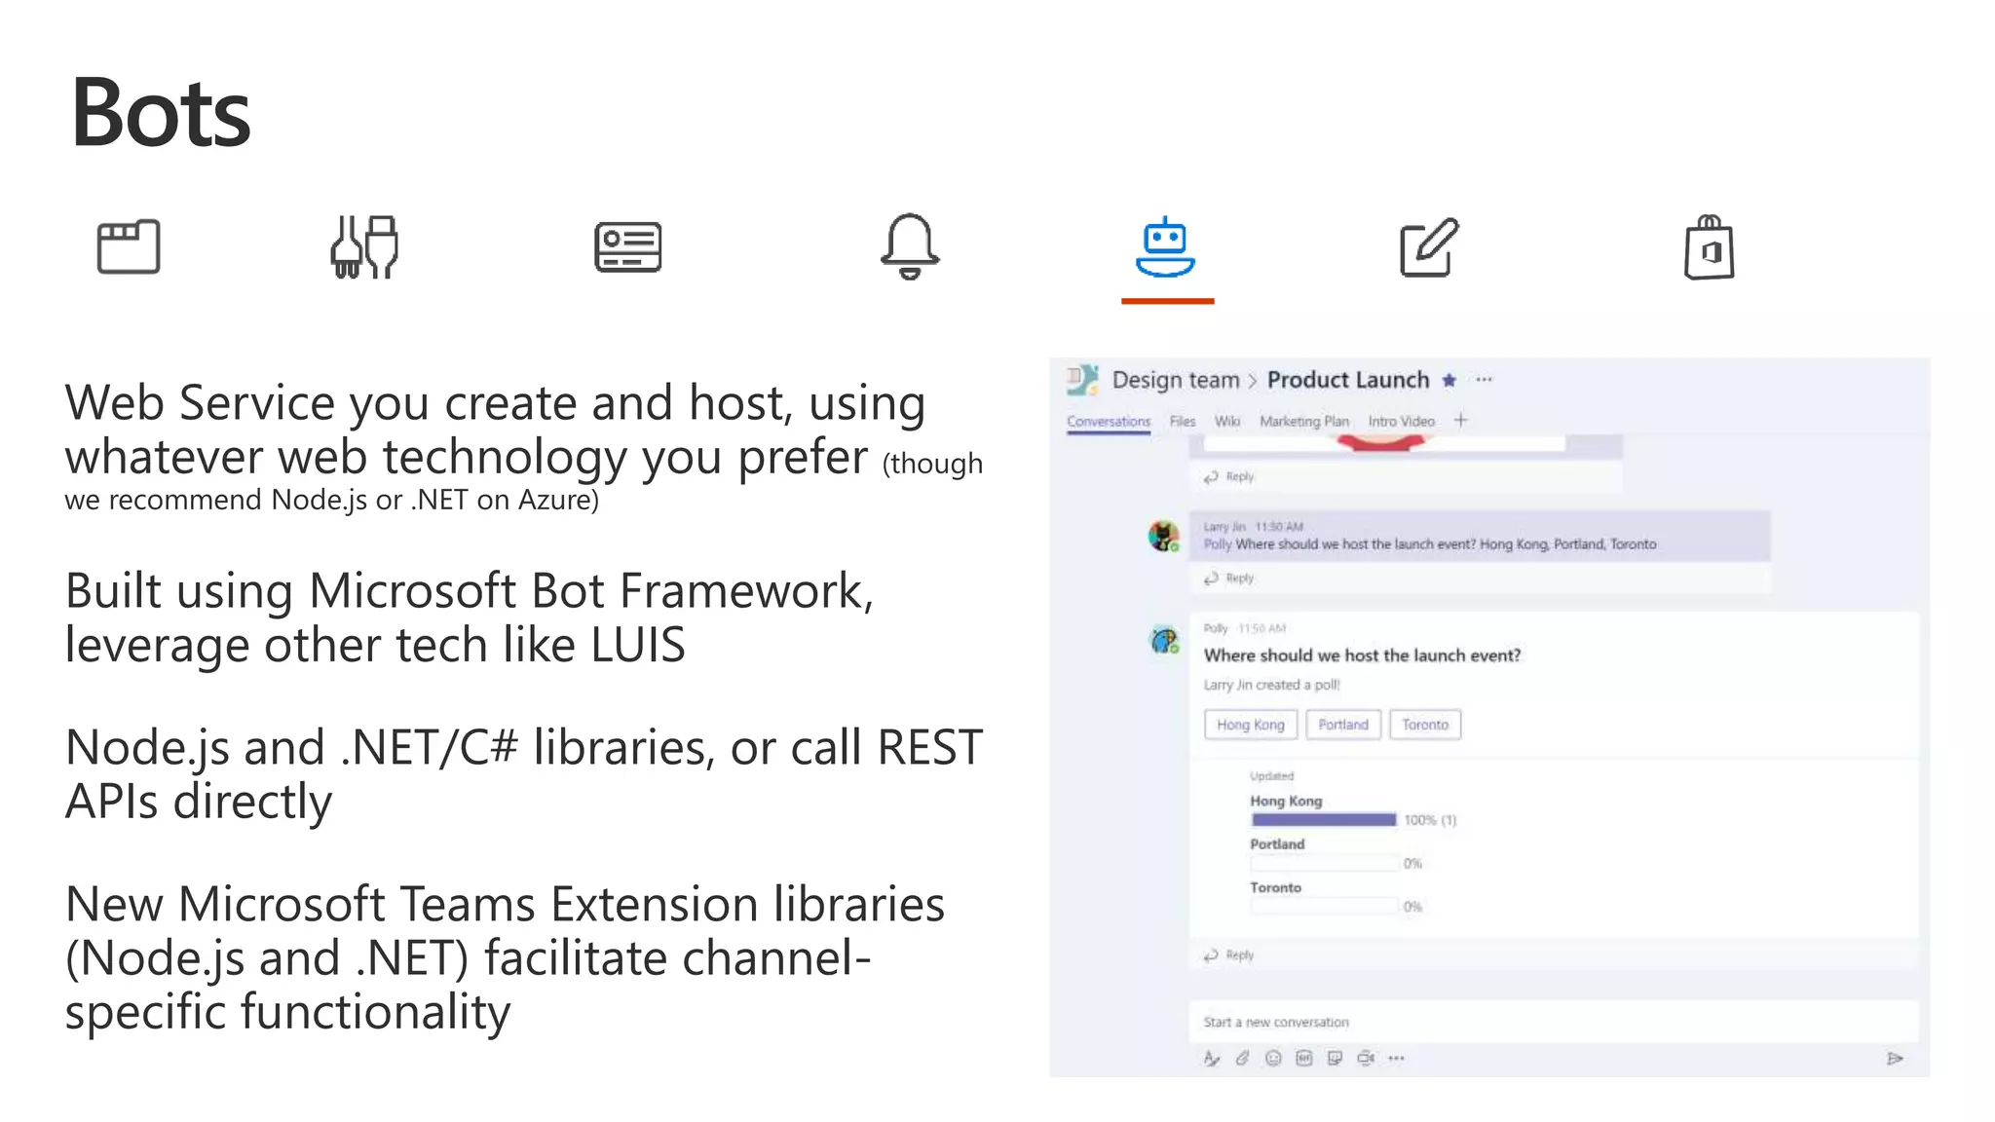Click the 'Where should we host the launch event?' heading
1995x1122 pixels.
coord(1362,655)
